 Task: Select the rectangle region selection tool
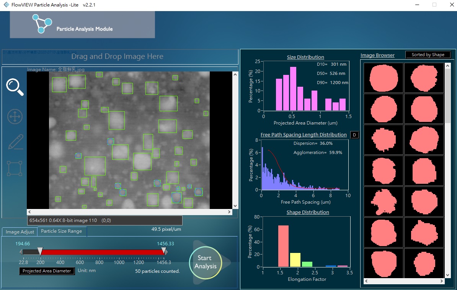coord(15,168)
